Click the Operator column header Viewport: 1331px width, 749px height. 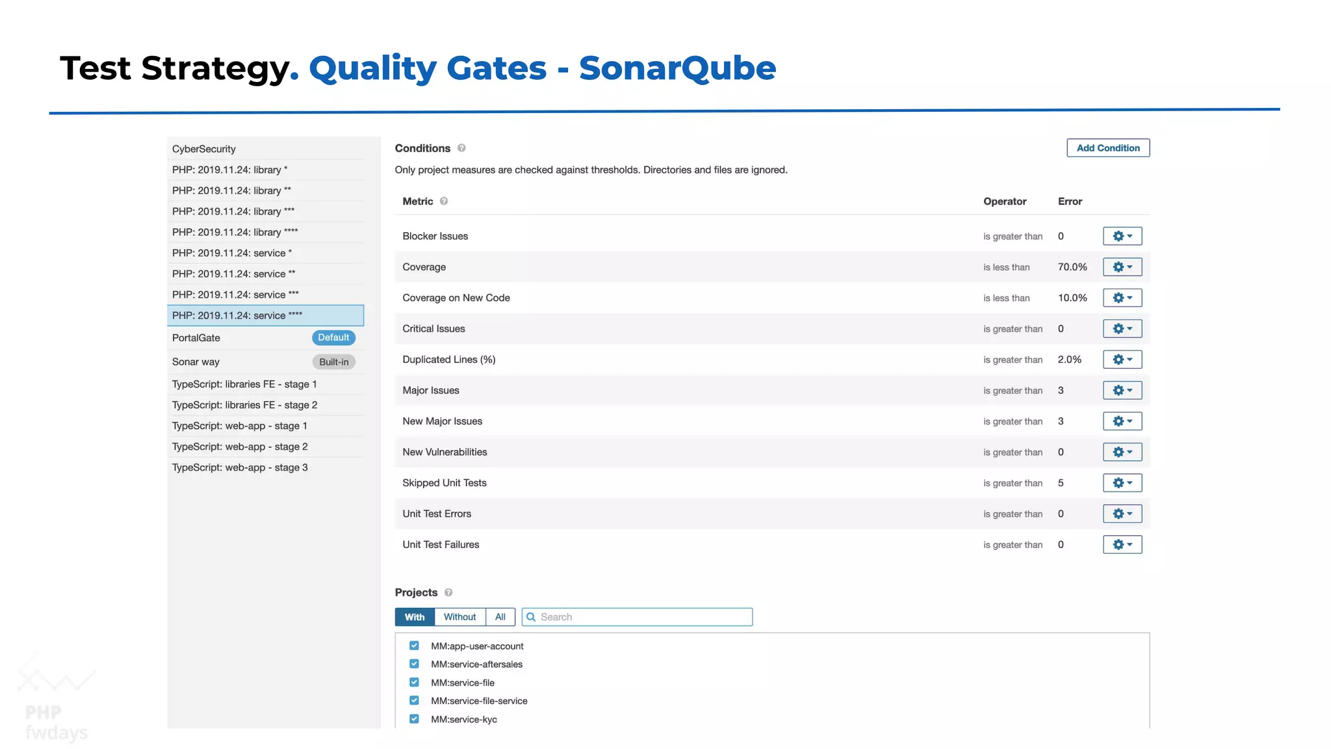click(1005, 202)
